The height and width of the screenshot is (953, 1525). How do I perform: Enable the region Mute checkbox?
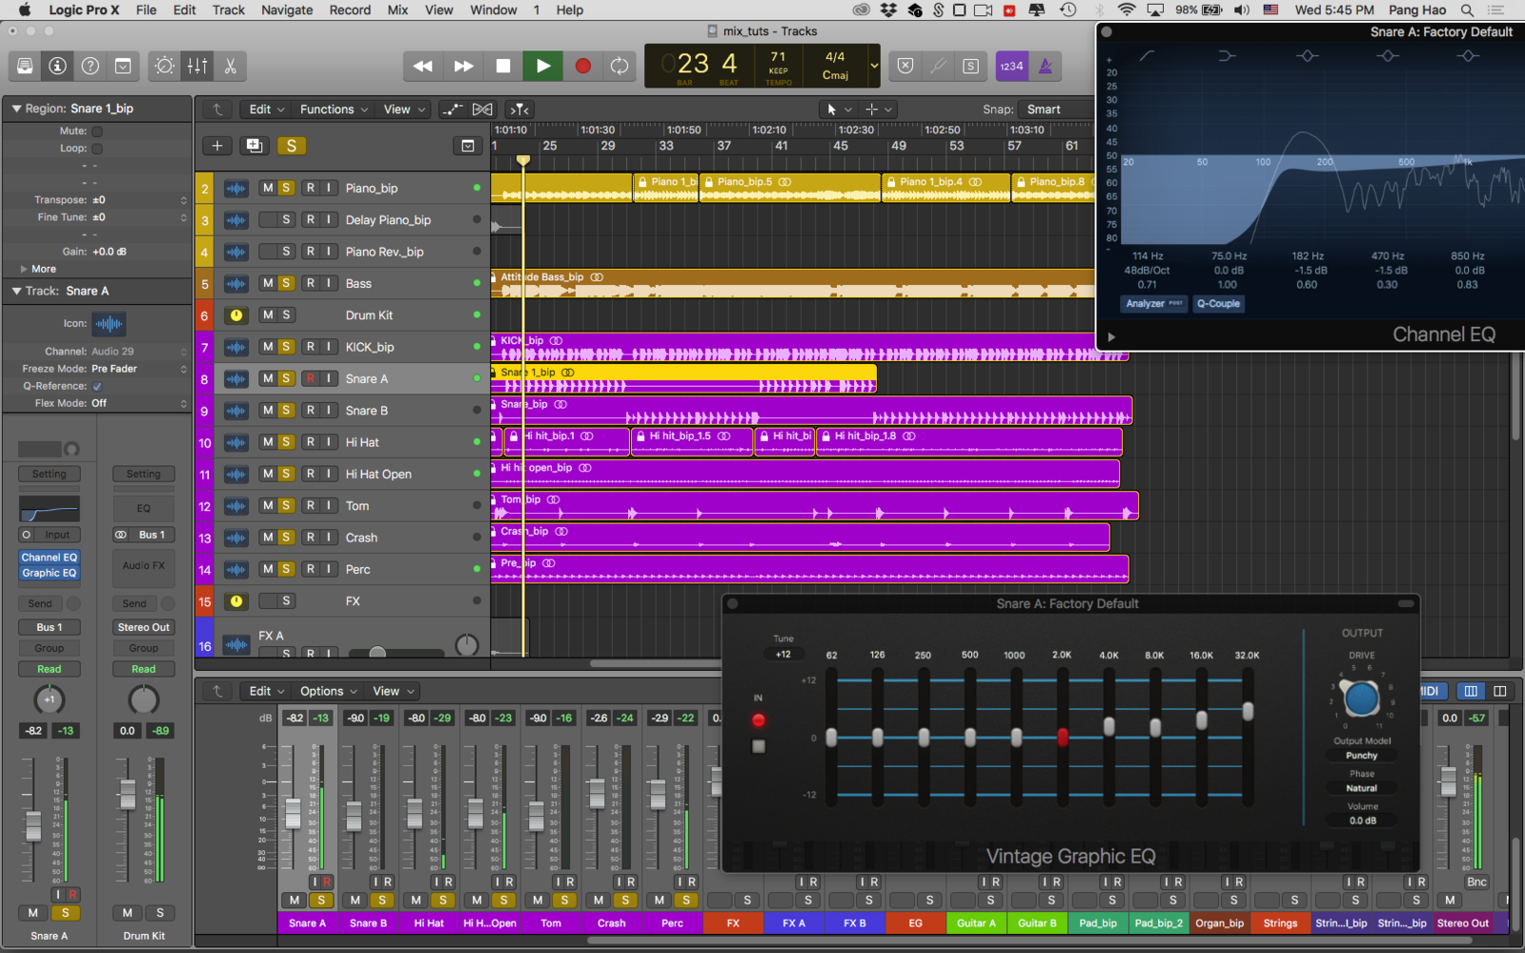pos(97,132)
